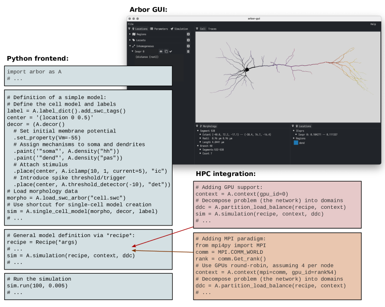Open the File menu
Viewport: 385px width, 307px height.
131,24
